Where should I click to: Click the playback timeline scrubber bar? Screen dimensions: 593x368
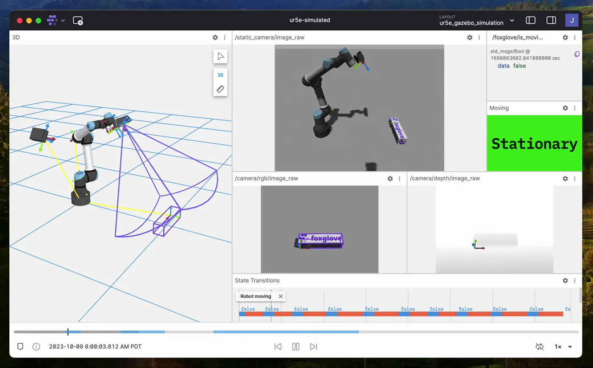click(296, 332)
